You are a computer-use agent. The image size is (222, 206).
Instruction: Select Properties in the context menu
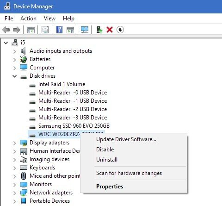pyautogui.click(x=110, y=187)
